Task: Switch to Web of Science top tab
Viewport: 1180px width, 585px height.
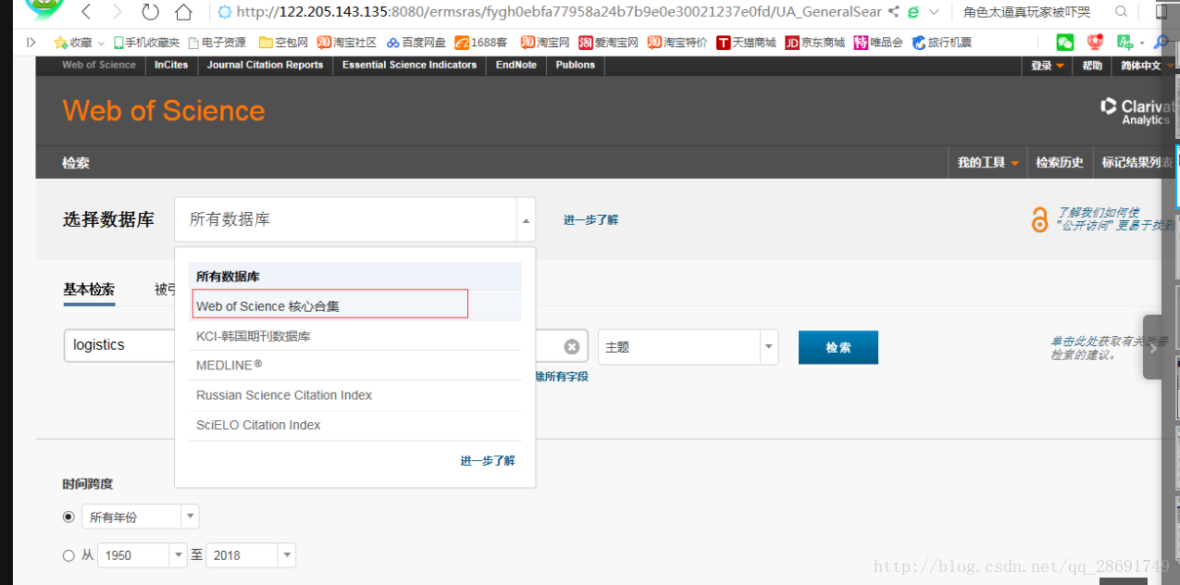Action: point(99,65)
